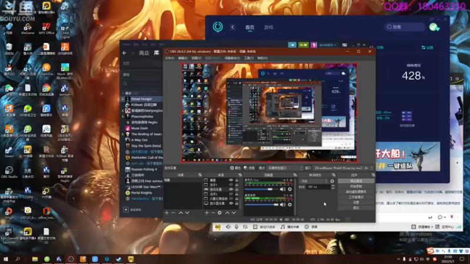This screenshot has height=264, width=470.
Task: Click the Stop Streaming button in Controls
Action: [356, 181]
